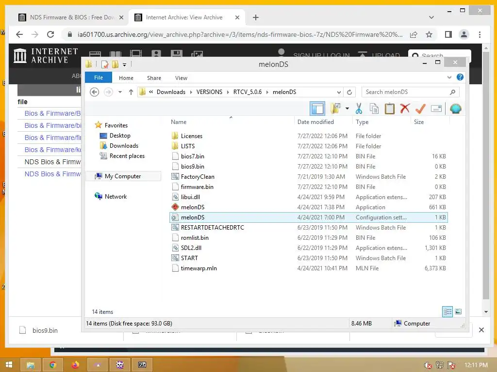Click the teal shell icon in toolbar
Screen dimensions: 497x372
(455, 109)
